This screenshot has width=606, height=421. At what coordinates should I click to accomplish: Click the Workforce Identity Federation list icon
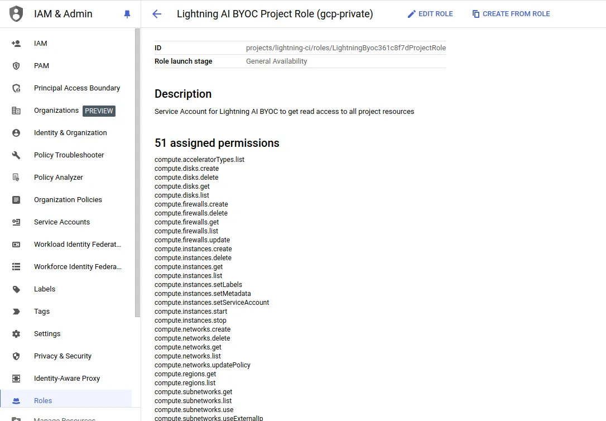click(16, 267)
